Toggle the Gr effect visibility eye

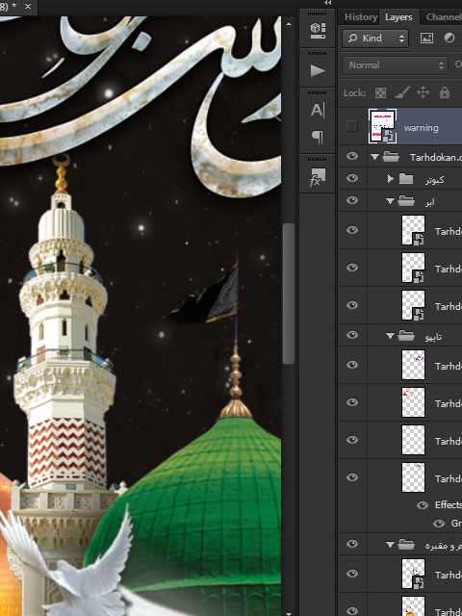click(439, 524)
